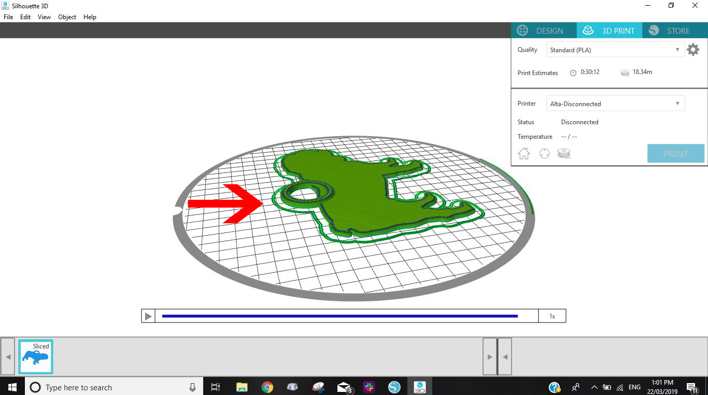Open Slack from the taskbar
Viewport: 708px width, 395px height.
click(369, 387)
